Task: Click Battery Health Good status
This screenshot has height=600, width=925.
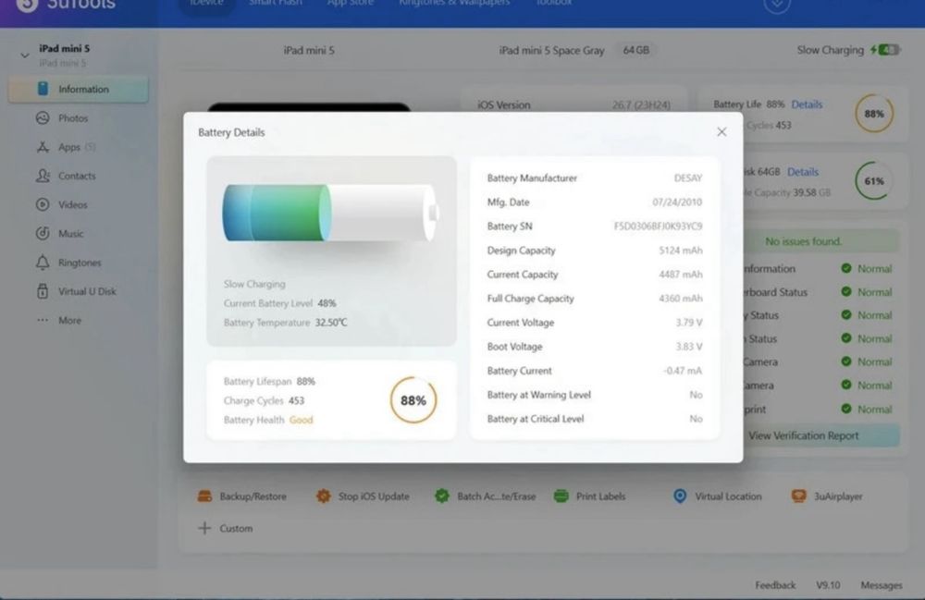Action: (301, 420)
